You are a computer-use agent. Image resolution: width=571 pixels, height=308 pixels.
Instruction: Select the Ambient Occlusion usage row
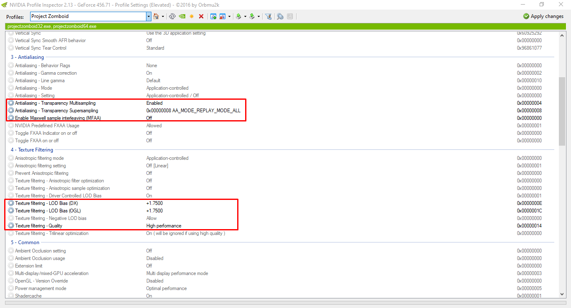point(281,258)
